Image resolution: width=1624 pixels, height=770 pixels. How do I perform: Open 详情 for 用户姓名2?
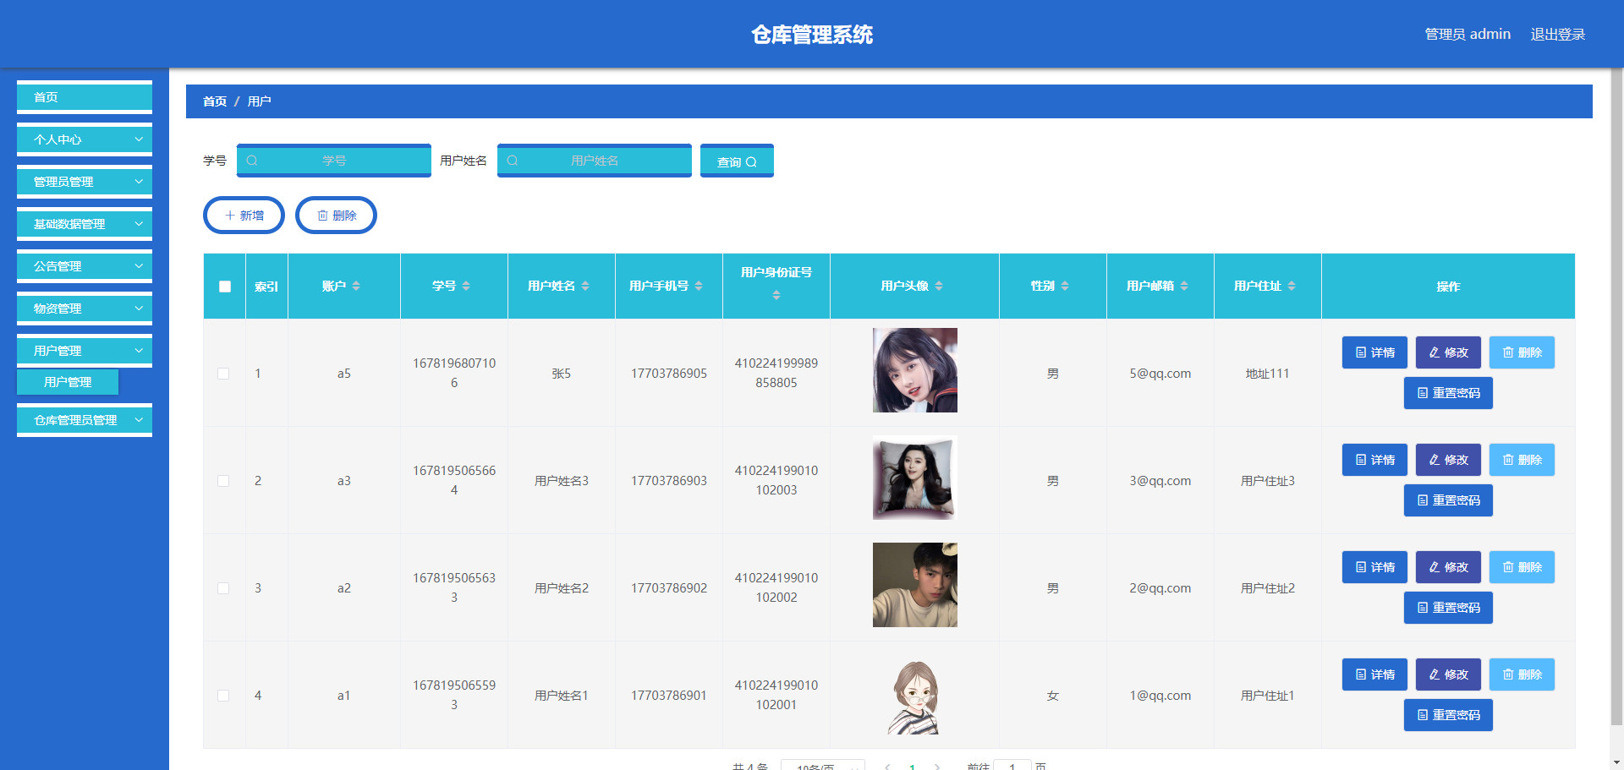coord(1374,567)
